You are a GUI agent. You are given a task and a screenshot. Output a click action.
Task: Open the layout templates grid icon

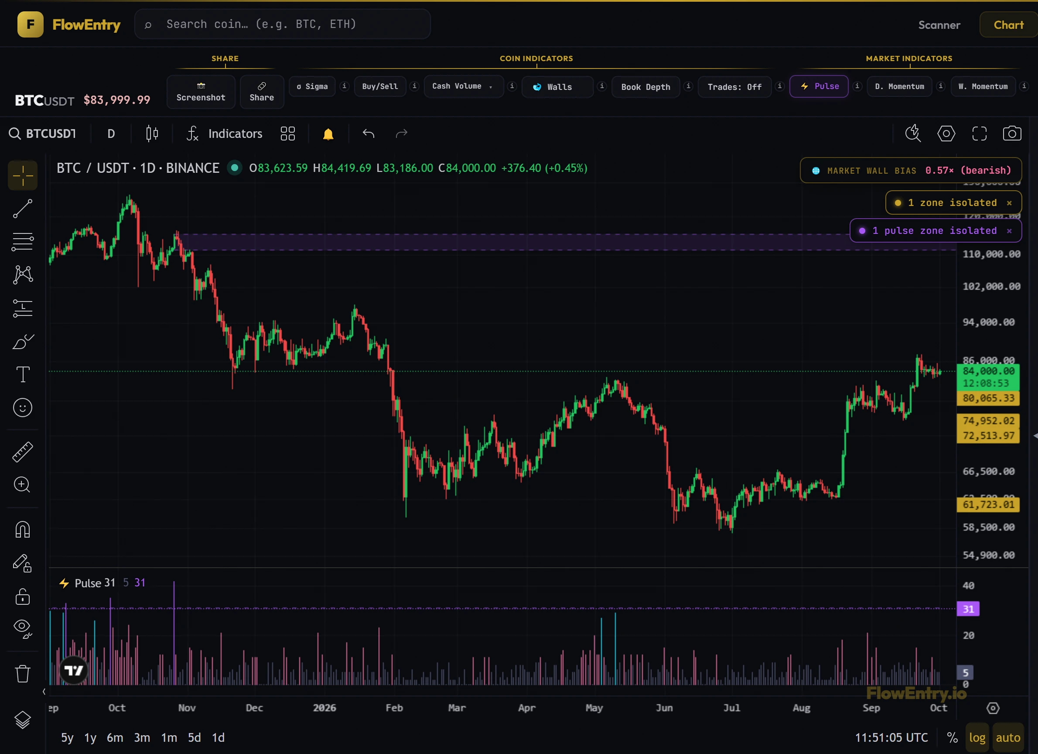288,134
